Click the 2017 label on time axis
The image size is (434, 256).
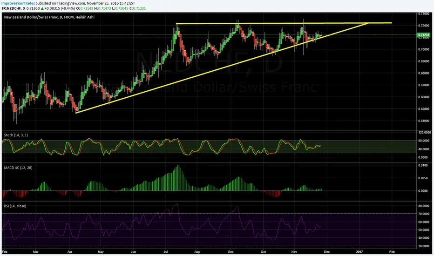tap(359, 252)
